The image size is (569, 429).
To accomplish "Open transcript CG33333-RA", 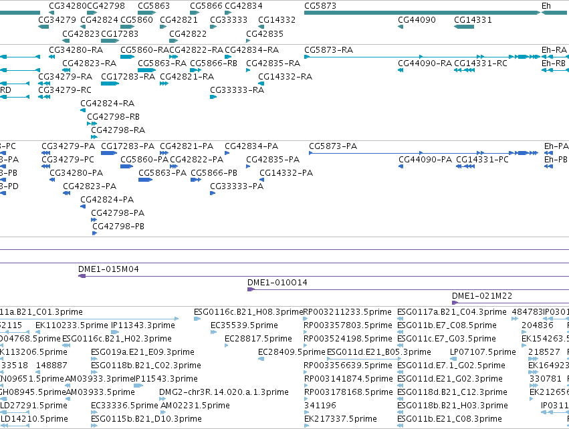I will 237,90.
